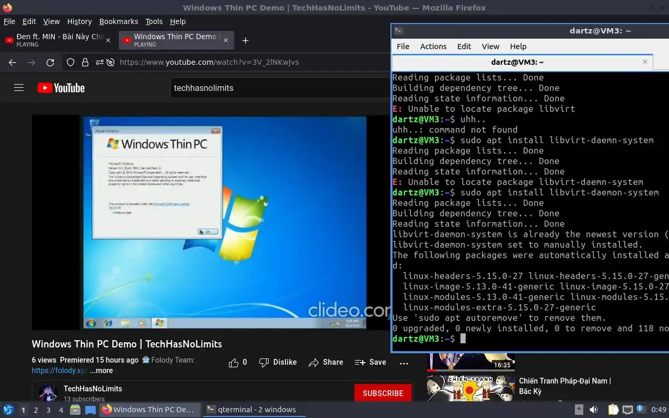This screenshot has height=418, width=669.
Task: Switch to the Đen ft. MIN tab
Action: [x=57, y=40]
